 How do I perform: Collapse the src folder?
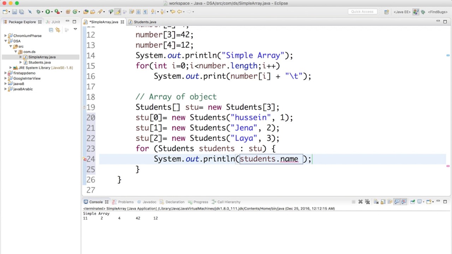tap(11, 46)
